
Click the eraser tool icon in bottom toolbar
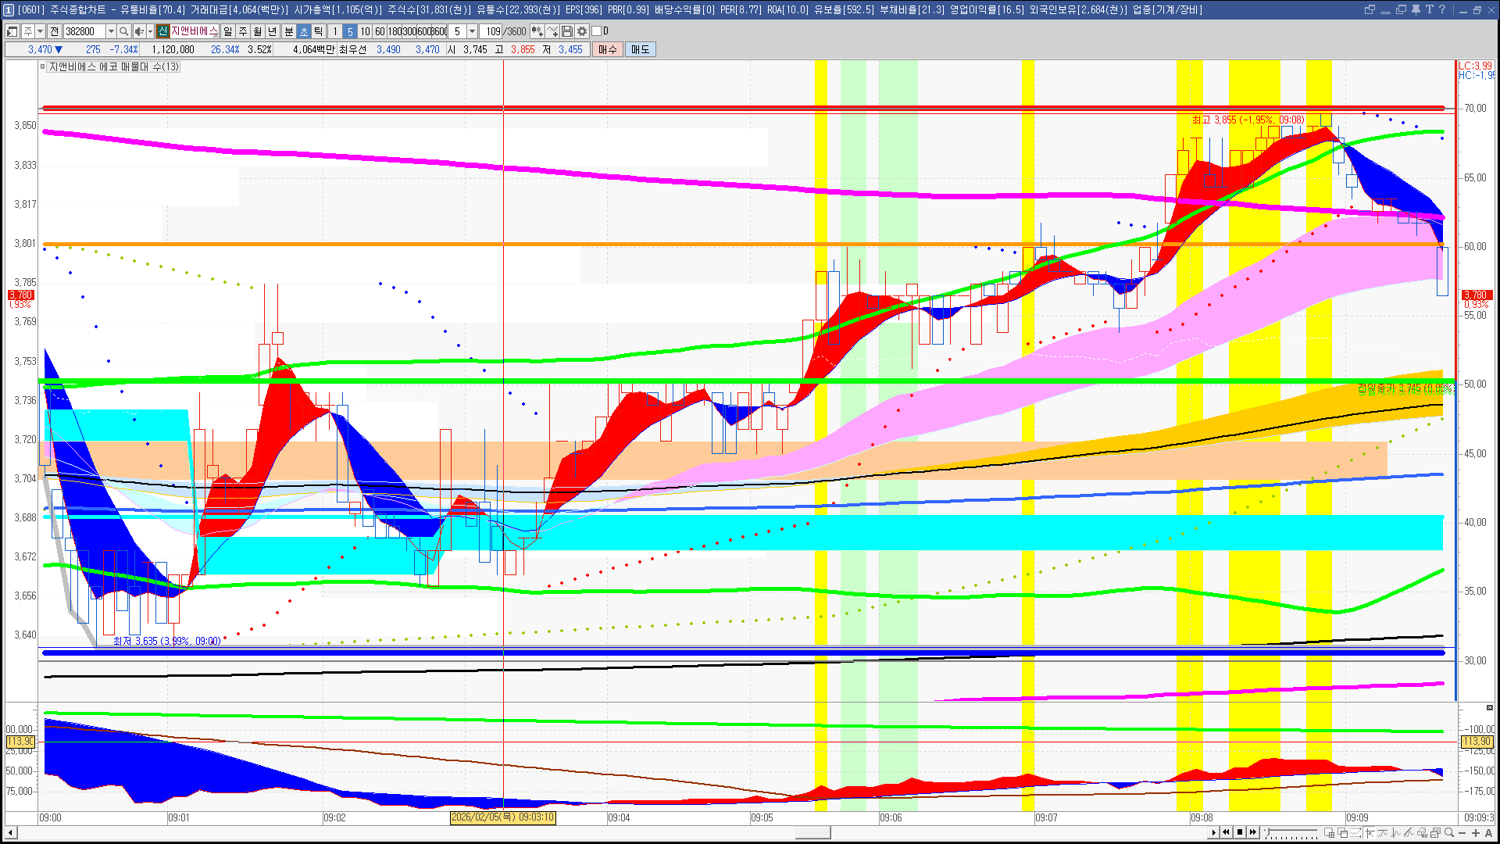tap(1422, 832)
